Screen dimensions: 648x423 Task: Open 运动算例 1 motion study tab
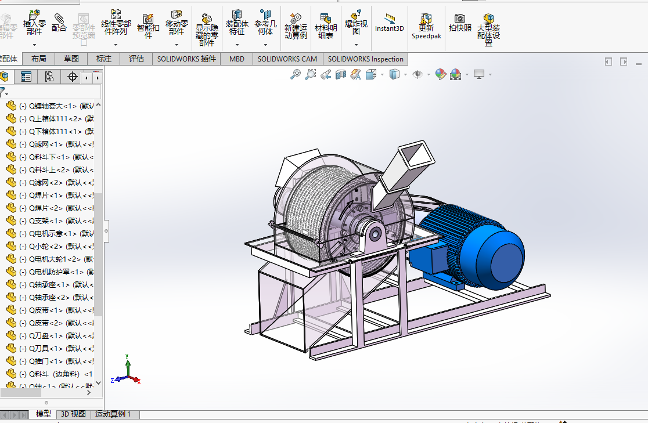(x=113, y=414)
